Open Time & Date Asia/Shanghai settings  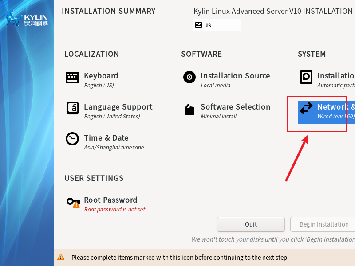pyautogui.click(x=114, y=147)
